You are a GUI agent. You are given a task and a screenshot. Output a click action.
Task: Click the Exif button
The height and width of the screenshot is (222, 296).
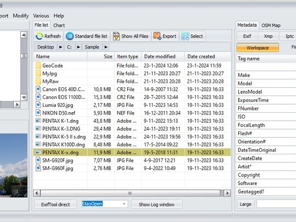point(247,36)
